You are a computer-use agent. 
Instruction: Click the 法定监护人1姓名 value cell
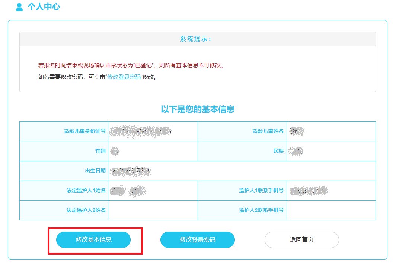[x=153, y=190]
